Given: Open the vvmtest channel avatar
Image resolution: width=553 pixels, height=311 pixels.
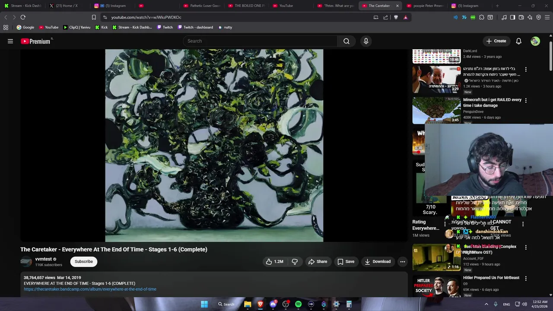Looking at the screenshot, I should click(26, 261).
